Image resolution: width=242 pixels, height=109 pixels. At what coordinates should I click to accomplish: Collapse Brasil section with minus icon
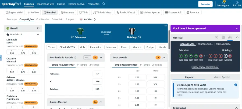pyautogui.click(x=38, y=28)
